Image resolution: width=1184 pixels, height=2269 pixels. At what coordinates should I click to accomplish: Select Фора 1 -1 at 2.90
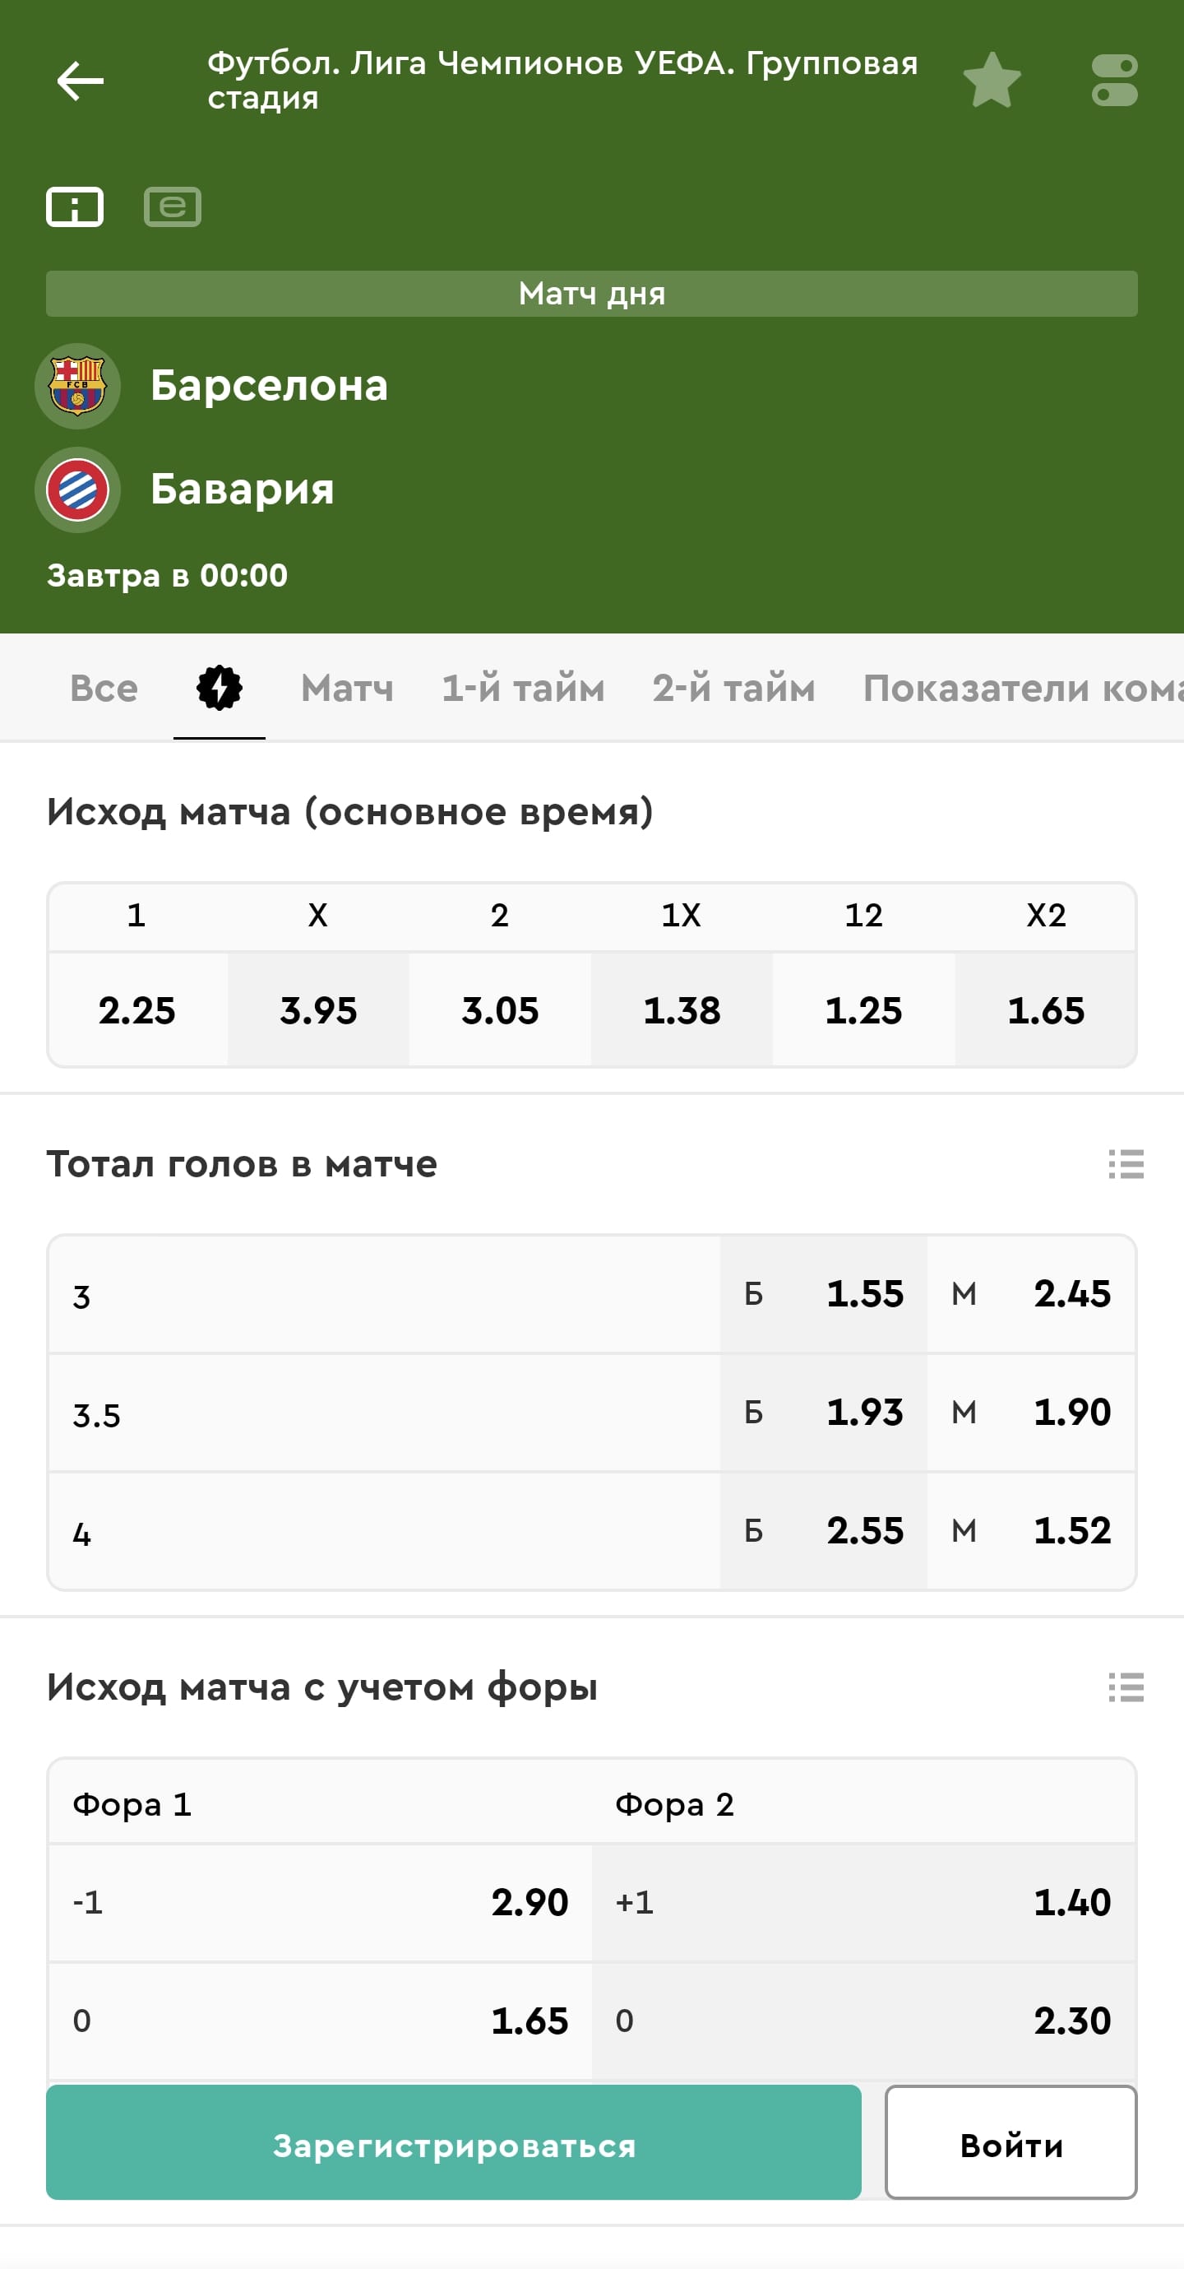[x=321, y=1903]
